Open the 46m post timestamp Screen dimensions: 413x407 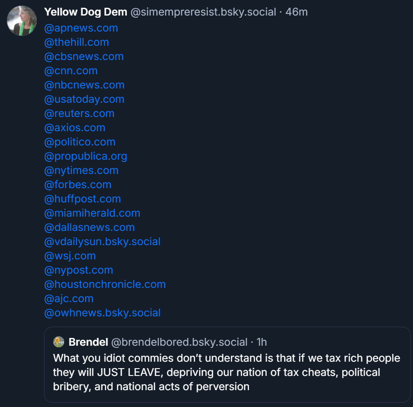[296, 12]
